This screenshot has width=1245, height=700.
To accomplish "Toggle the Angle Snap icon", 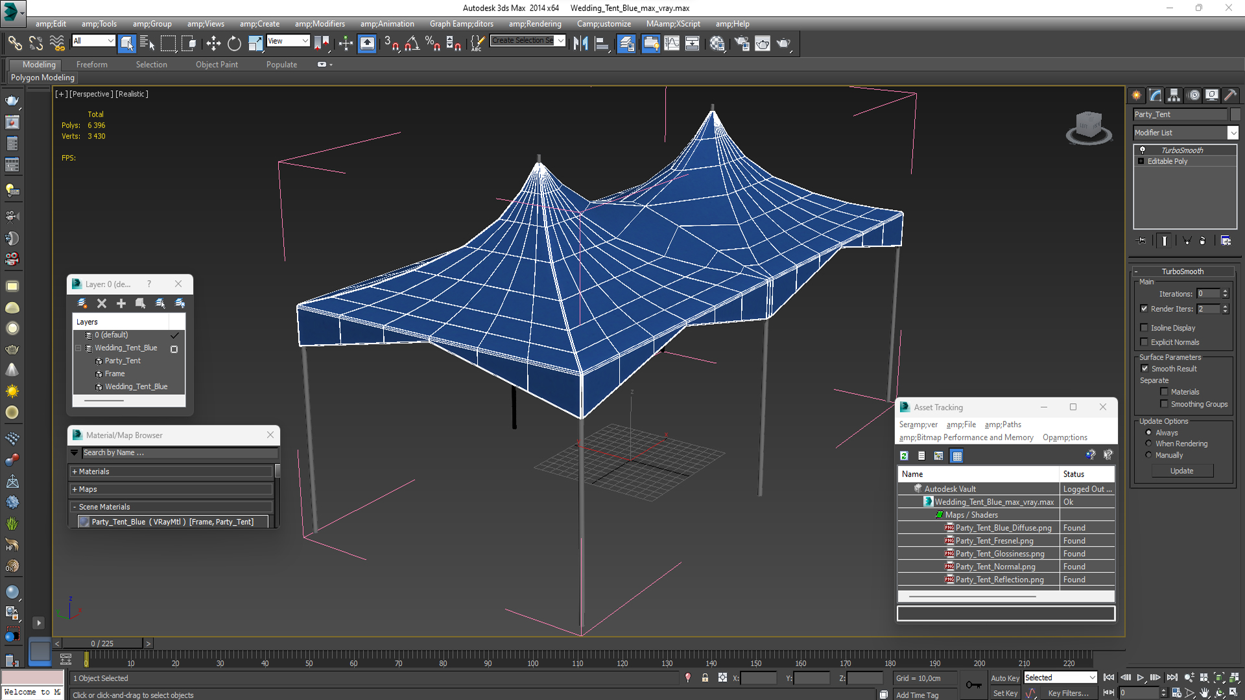I will point(412,43).
